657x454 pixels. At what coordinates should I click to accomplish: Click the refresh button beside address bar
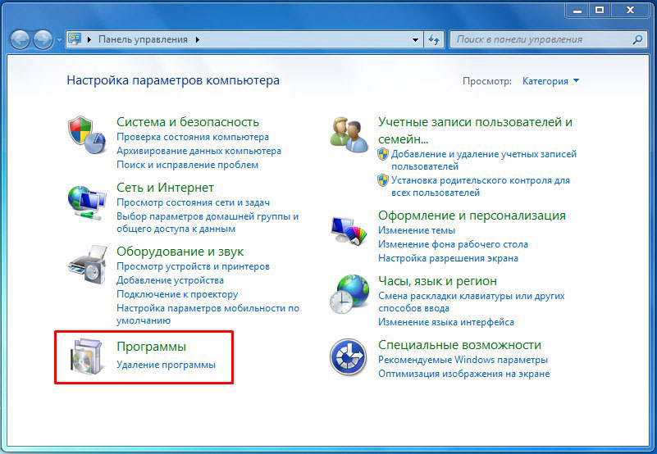(x=434, y=40)
